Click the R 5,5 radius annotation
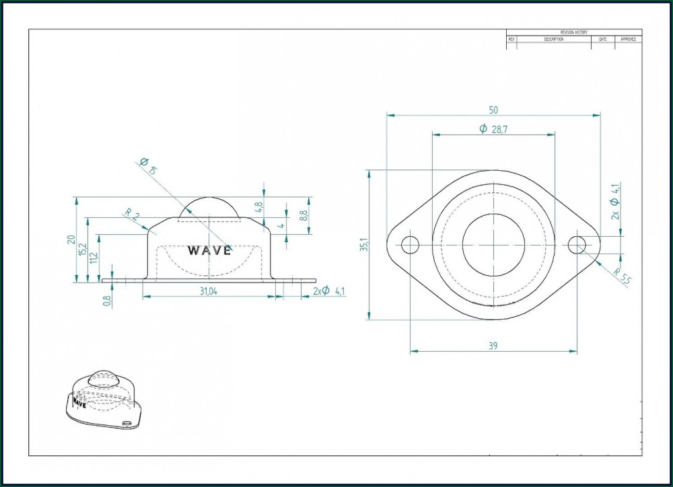The width and height of the screenshot is (673, 487). pos(623,277)
